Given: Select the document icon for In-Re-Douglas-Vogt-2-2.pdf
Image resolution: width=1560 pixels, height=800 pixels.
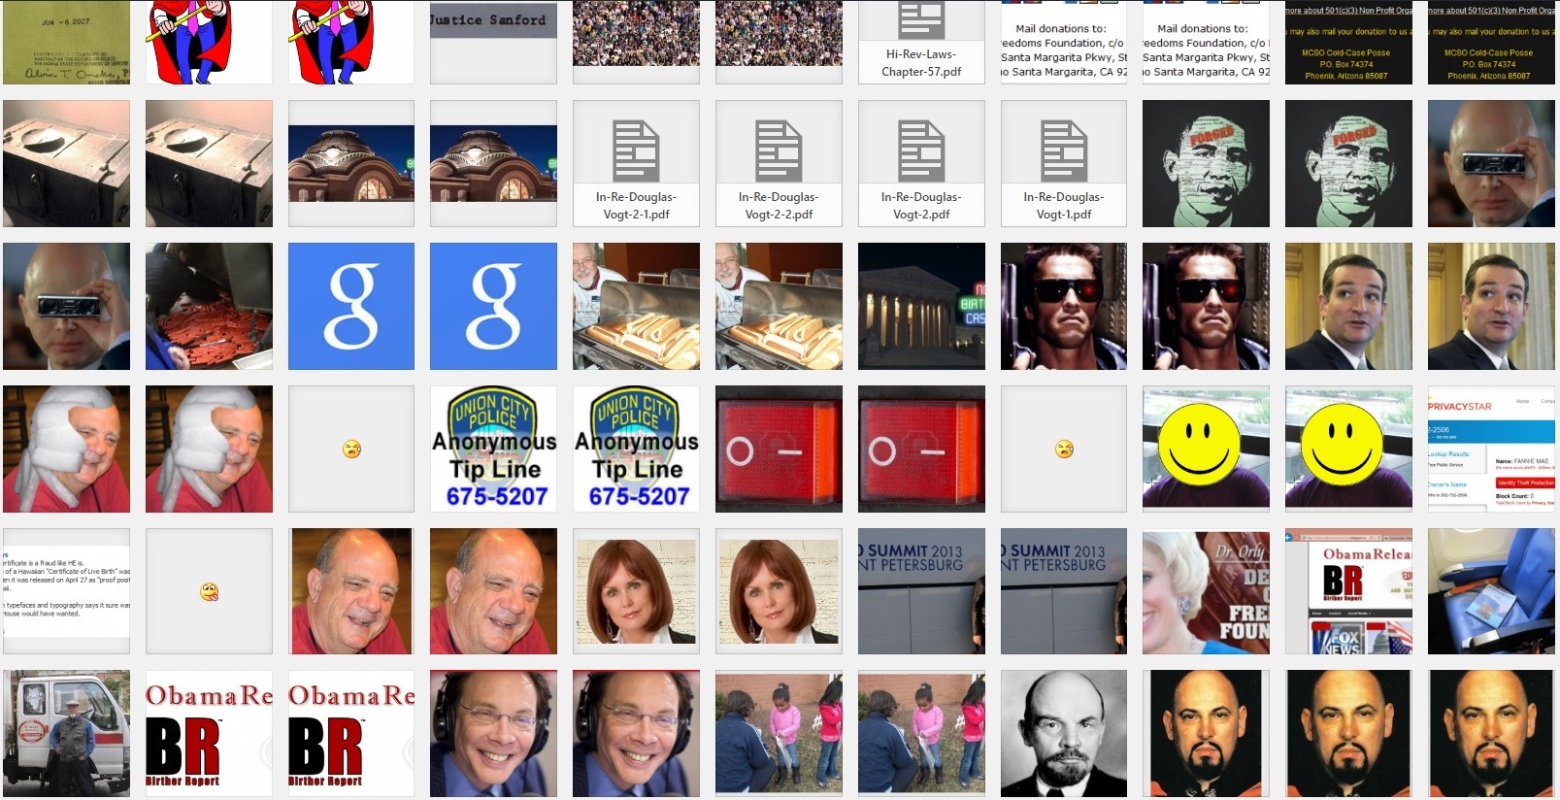Looking at the screenshot, I should [779, 150].
